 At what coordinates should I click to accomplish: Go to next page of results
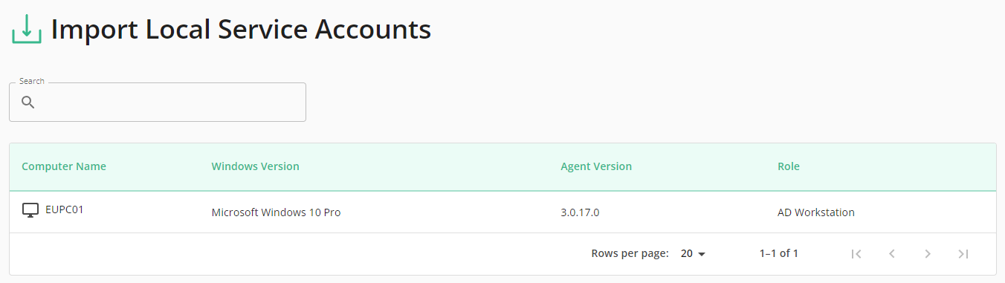point(928,254)
